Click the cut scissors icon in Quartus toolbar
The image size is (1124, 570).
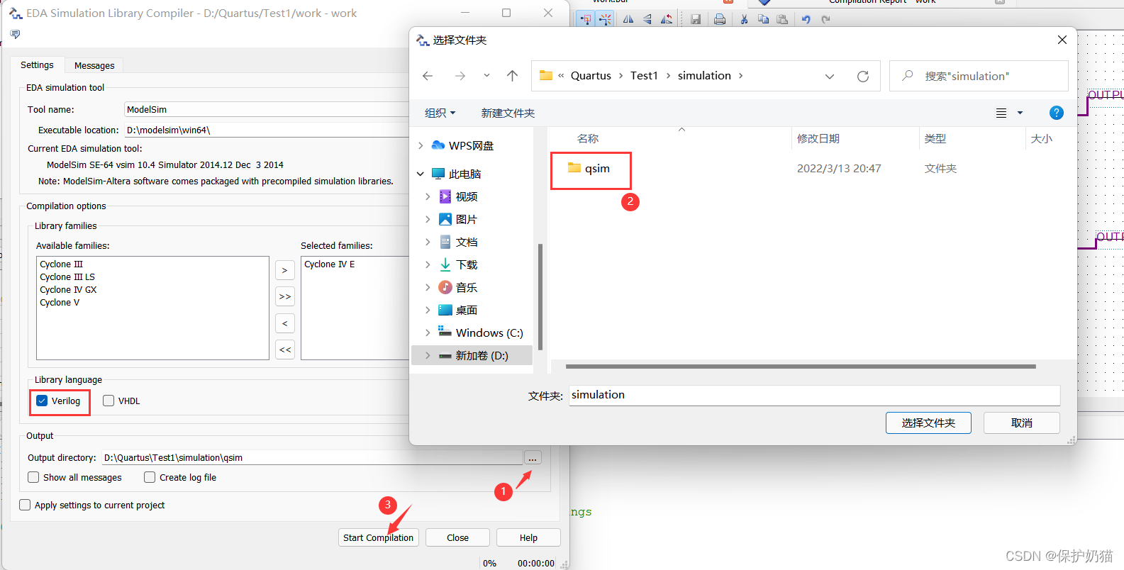click(744, 19)
